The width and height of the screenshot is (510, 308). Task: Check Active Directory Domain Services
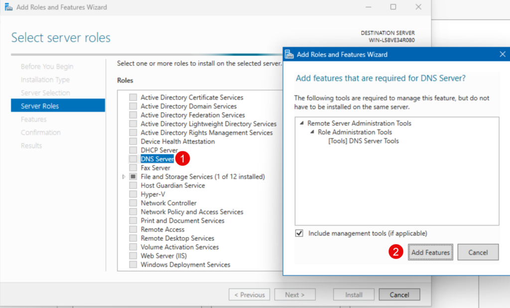click(x=132, y=106)
